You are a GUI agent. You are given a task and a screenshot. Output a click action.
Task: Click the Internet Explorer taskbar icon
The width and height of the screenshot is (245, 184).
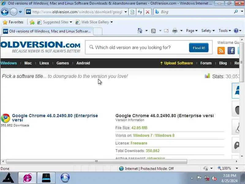(27, 178)
